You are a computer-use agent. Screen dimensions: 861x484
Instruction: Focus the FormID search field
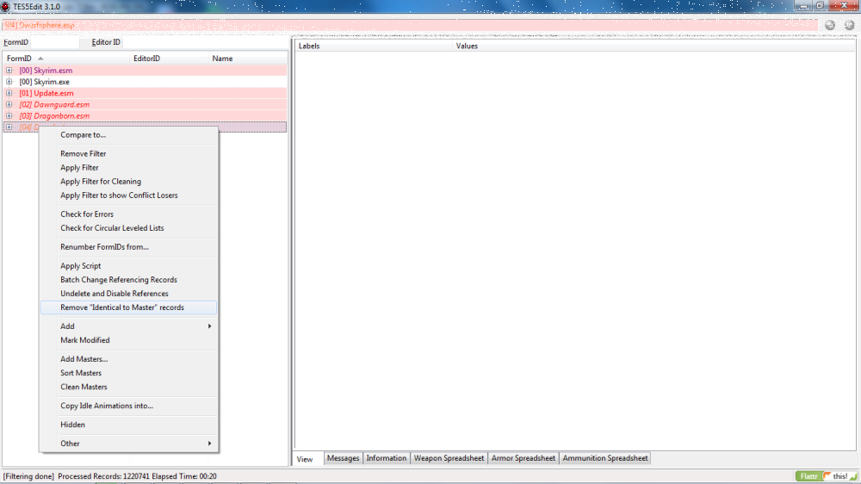pos(54,42)
